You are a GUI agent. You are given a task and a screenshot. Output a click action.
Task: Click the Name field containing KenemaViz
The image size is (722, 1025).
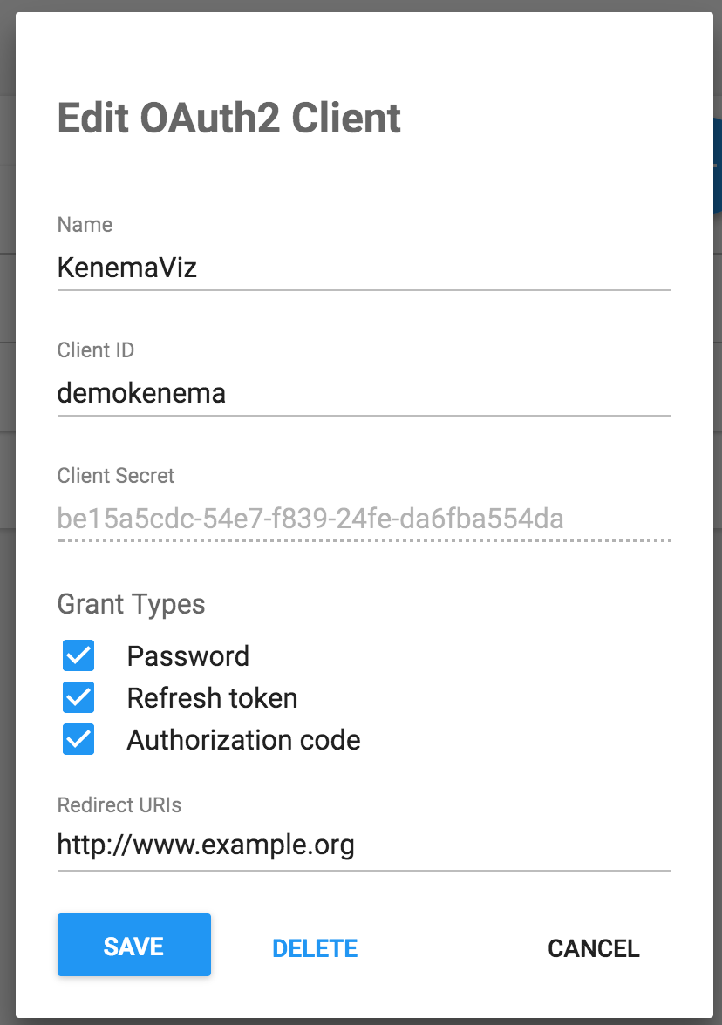(364, 267)
